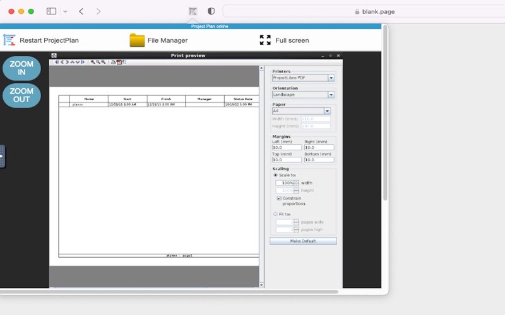Click the Safari sidebar toggle icon
Image resolution: width=505 pixels, height=315 pixels.
pyautogui.click(x=52, y=11)
